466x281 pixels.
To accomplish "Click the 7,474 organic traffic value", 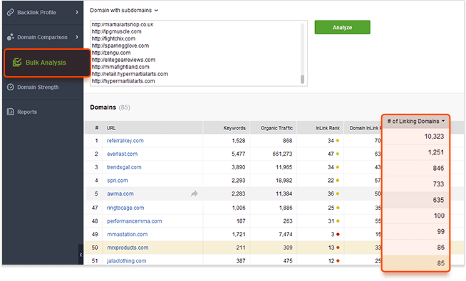I will pyautogui.click(x=285, y=235).
